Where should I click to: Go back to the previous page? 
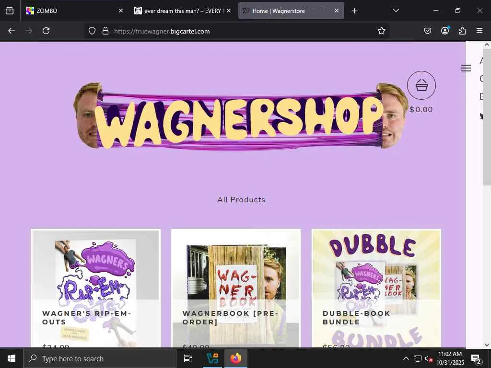(12, 31)
